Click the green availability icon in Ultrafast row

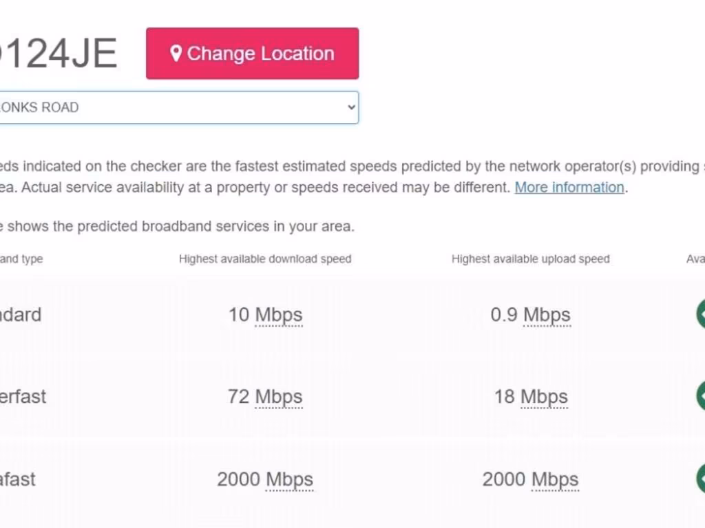(x=700, y=478)
